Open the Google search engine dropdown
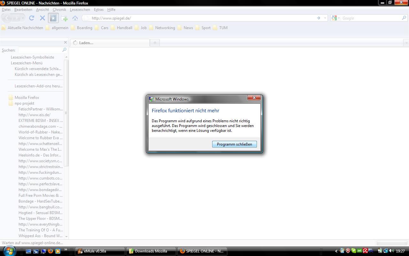Screen dimensions: 409x256 click(x=335, y=18)
